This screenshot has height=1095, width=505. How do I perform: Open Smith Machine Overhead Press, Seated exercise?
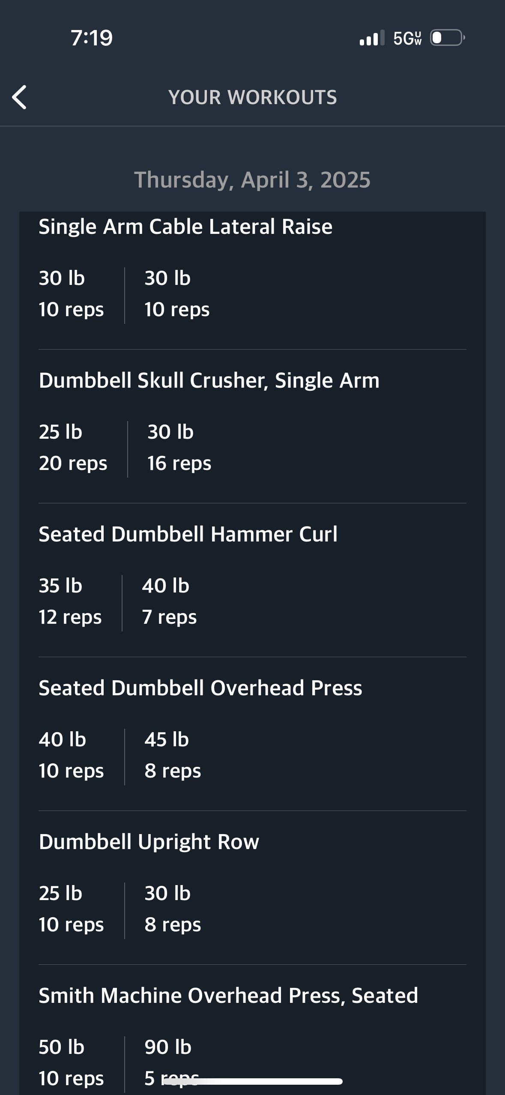pyautogui.click(x=228, y=996)
